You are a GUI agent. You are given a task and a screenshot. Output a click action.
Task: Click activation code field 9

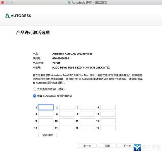click(x=46, y=121)
